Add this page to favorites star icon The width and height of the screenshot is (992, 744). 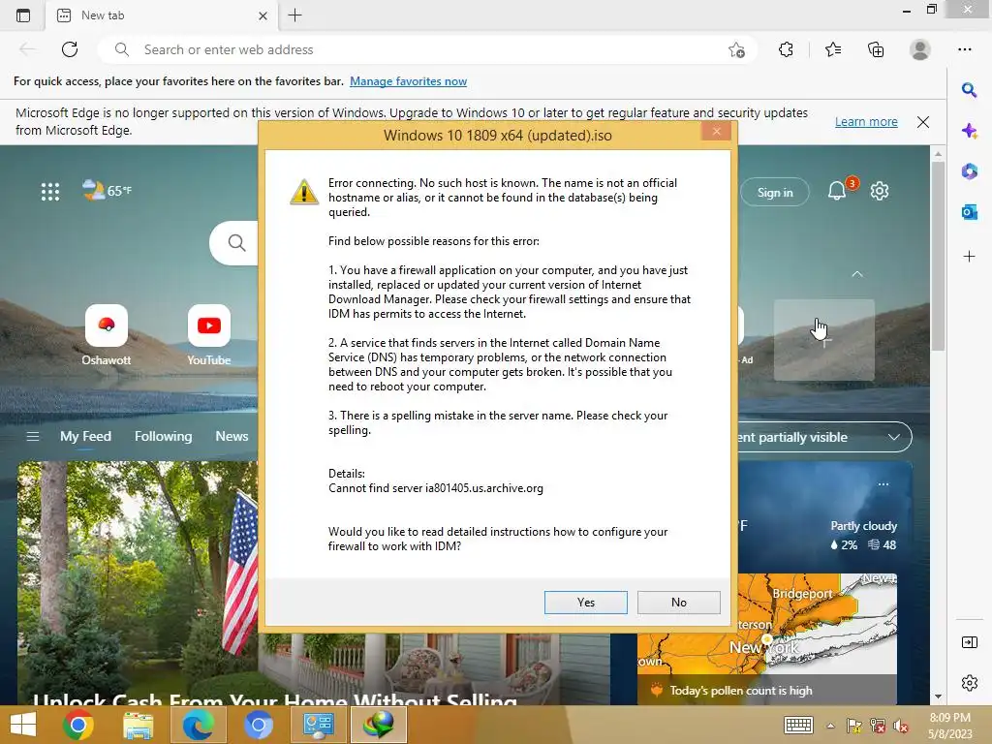[x=736, y=49]
